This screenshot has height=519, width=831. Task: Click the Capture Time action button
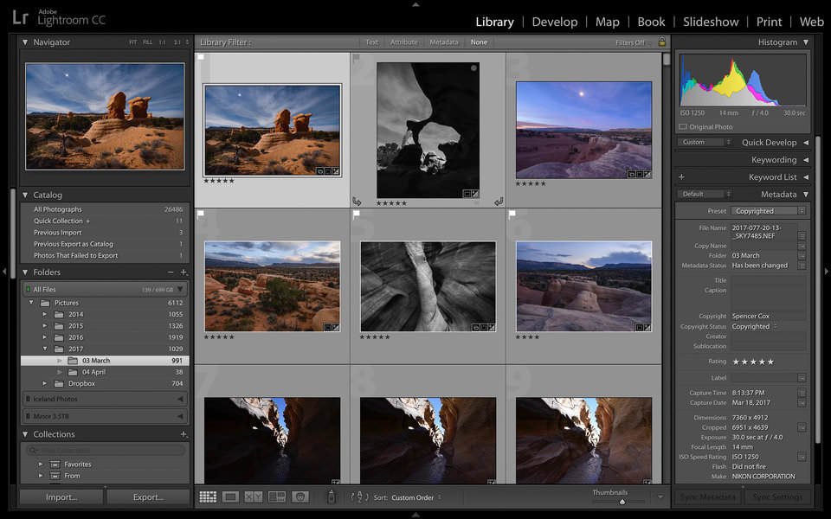point(802,393)
